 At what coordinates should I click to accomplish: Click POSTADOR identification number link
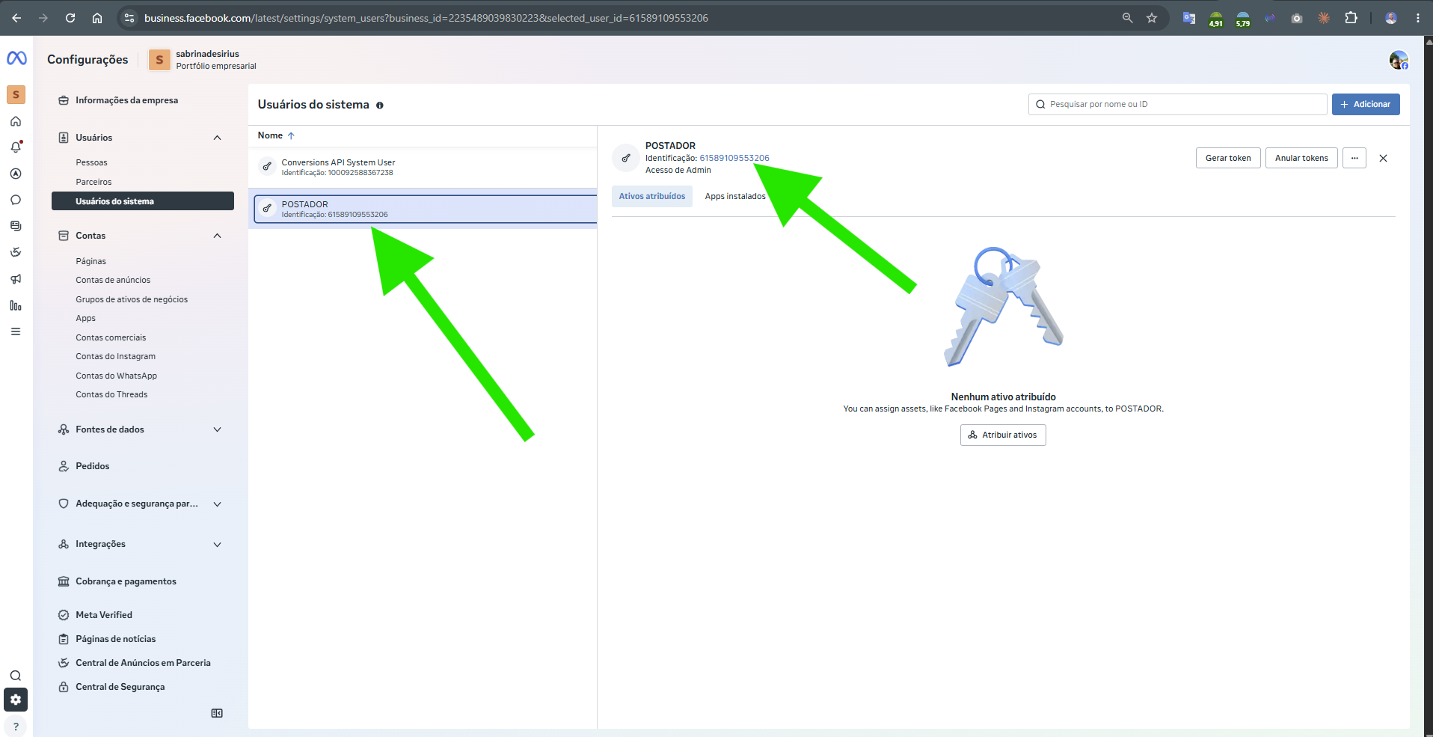click(734, 158)
